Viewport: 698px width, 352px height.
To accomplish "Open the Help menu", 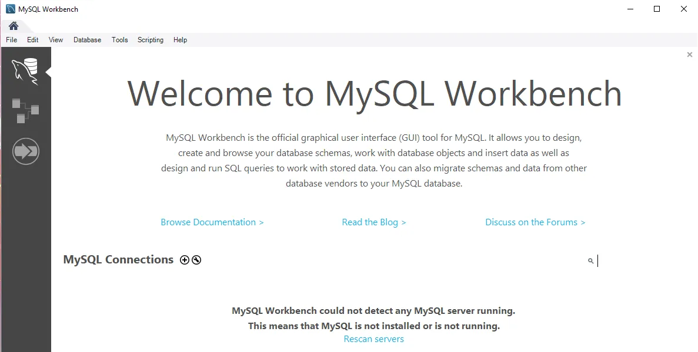I will point(181,40).
